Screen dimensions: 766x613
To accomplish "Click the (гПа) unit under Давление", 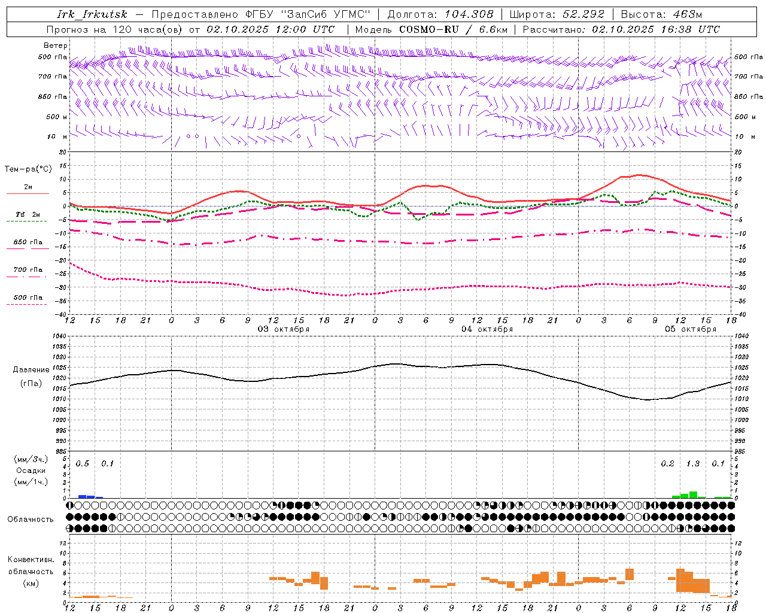I will point(31,384).
